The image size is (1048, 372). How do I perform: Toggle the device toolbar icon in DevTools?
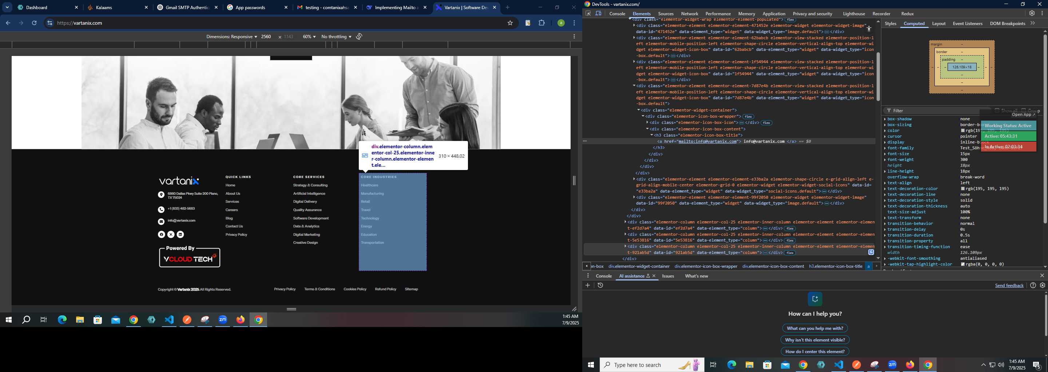point(599,13)
